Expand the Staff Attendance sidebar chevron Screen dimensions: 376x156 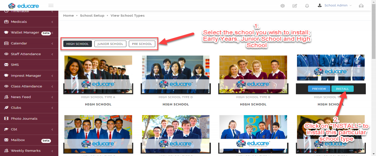tap(52, 54)
